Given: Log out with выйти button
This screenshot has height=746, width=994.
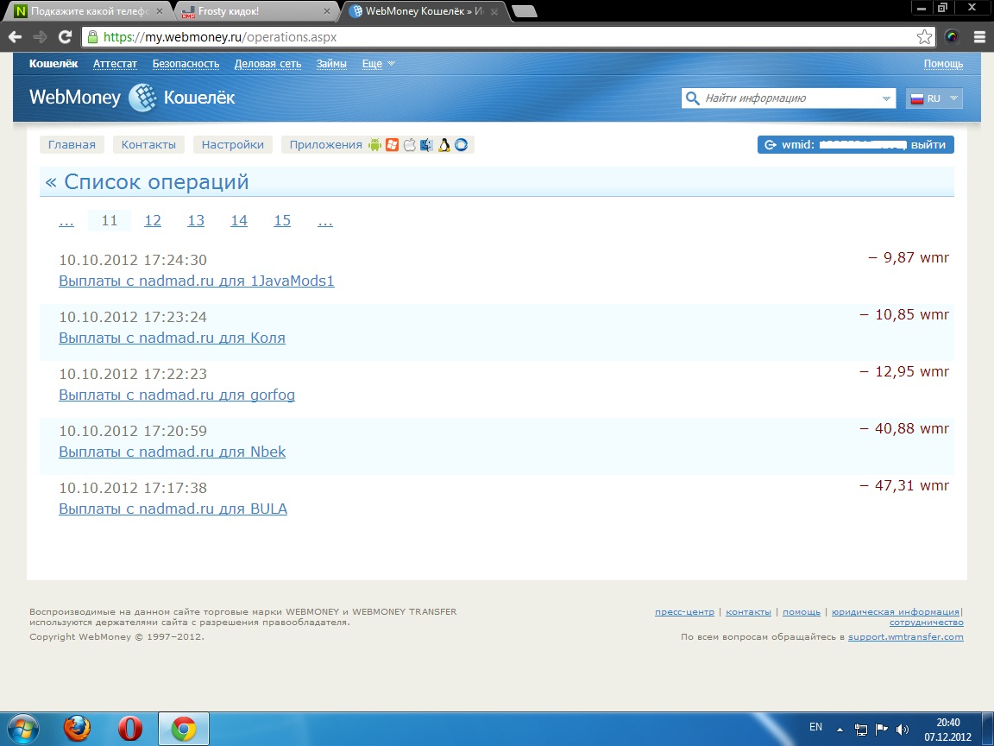Looking at the screenshot, I should (x=928, y=145).
